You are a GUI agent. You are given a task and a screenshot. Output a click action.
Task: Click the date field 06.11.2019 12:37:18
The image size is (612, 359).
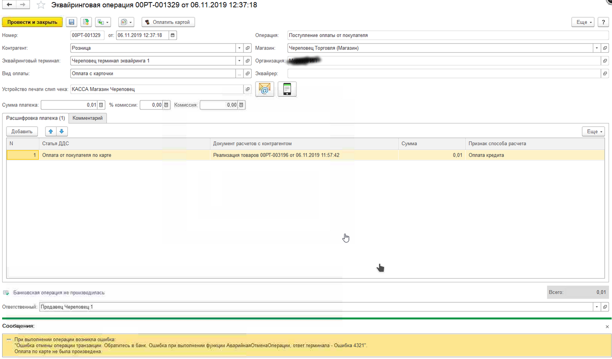[x=142, y=35]
